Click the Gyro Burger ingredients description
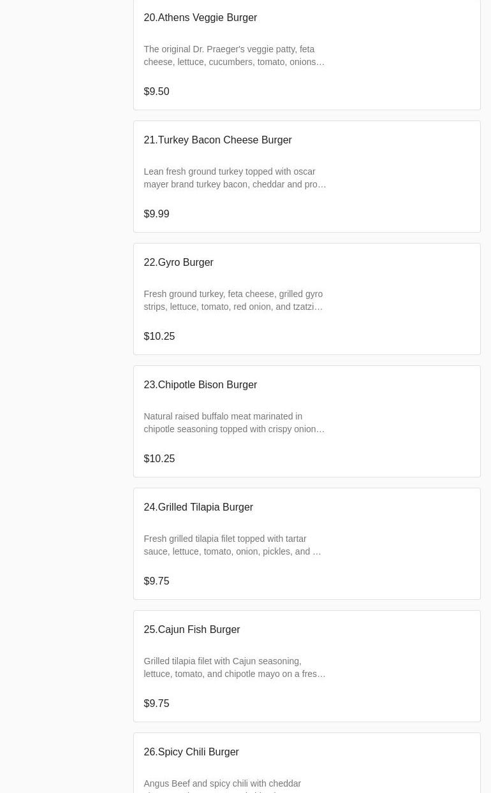 233,300
